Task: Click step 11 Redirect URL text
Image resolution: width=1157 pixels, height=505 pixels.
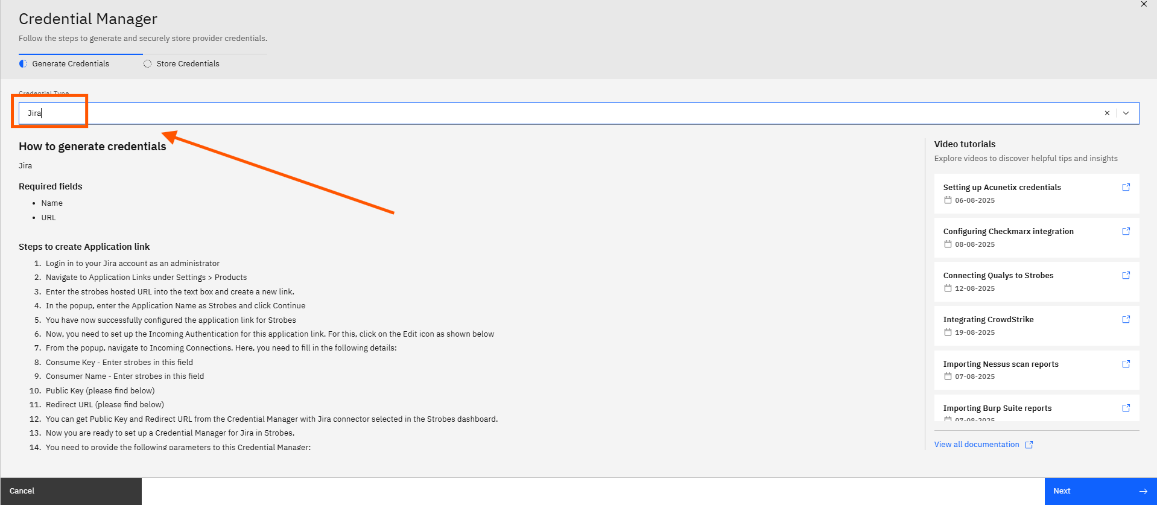Action: [105, 405]
